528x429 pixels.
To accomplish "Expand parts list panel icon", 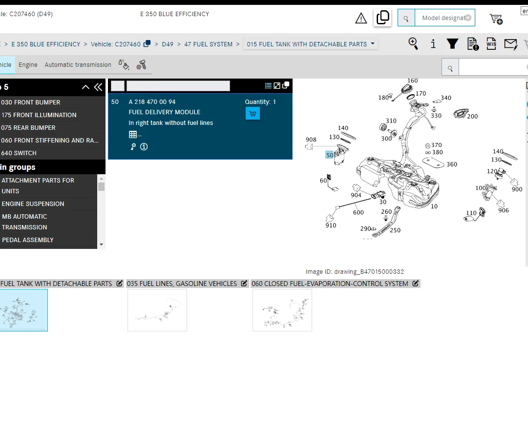I will pyautogui.click(x=277, y=86).
